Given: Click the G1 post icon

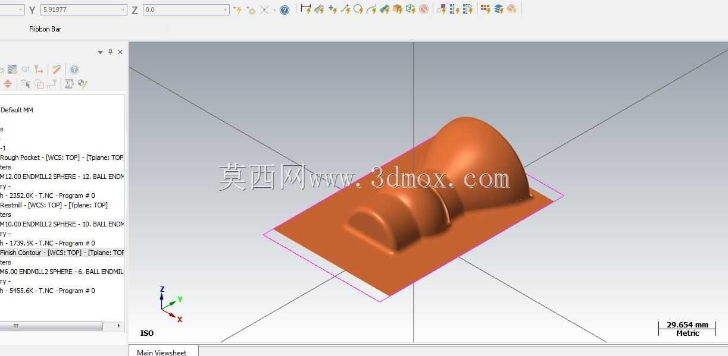Looking at the screenshot, I should pyautogui.click(x=26, y=70).
